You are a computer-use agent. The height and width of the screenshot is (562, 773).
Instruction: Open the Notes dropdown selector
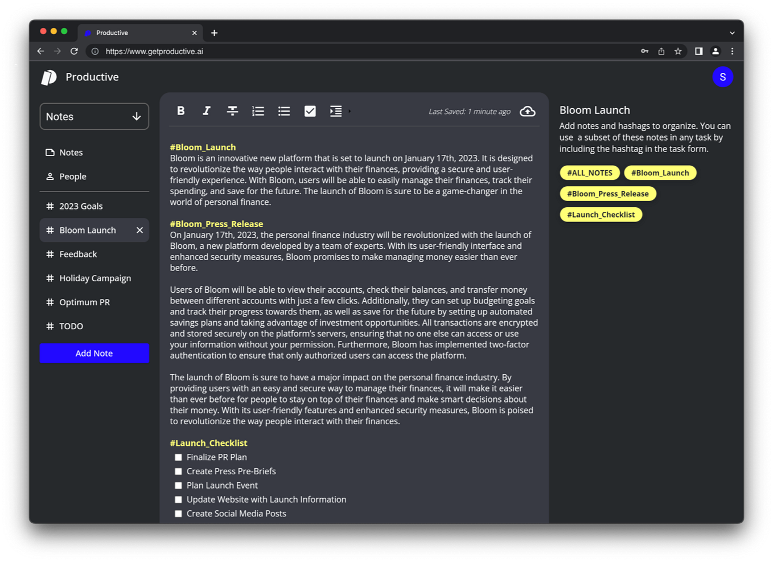pos(94,116)
